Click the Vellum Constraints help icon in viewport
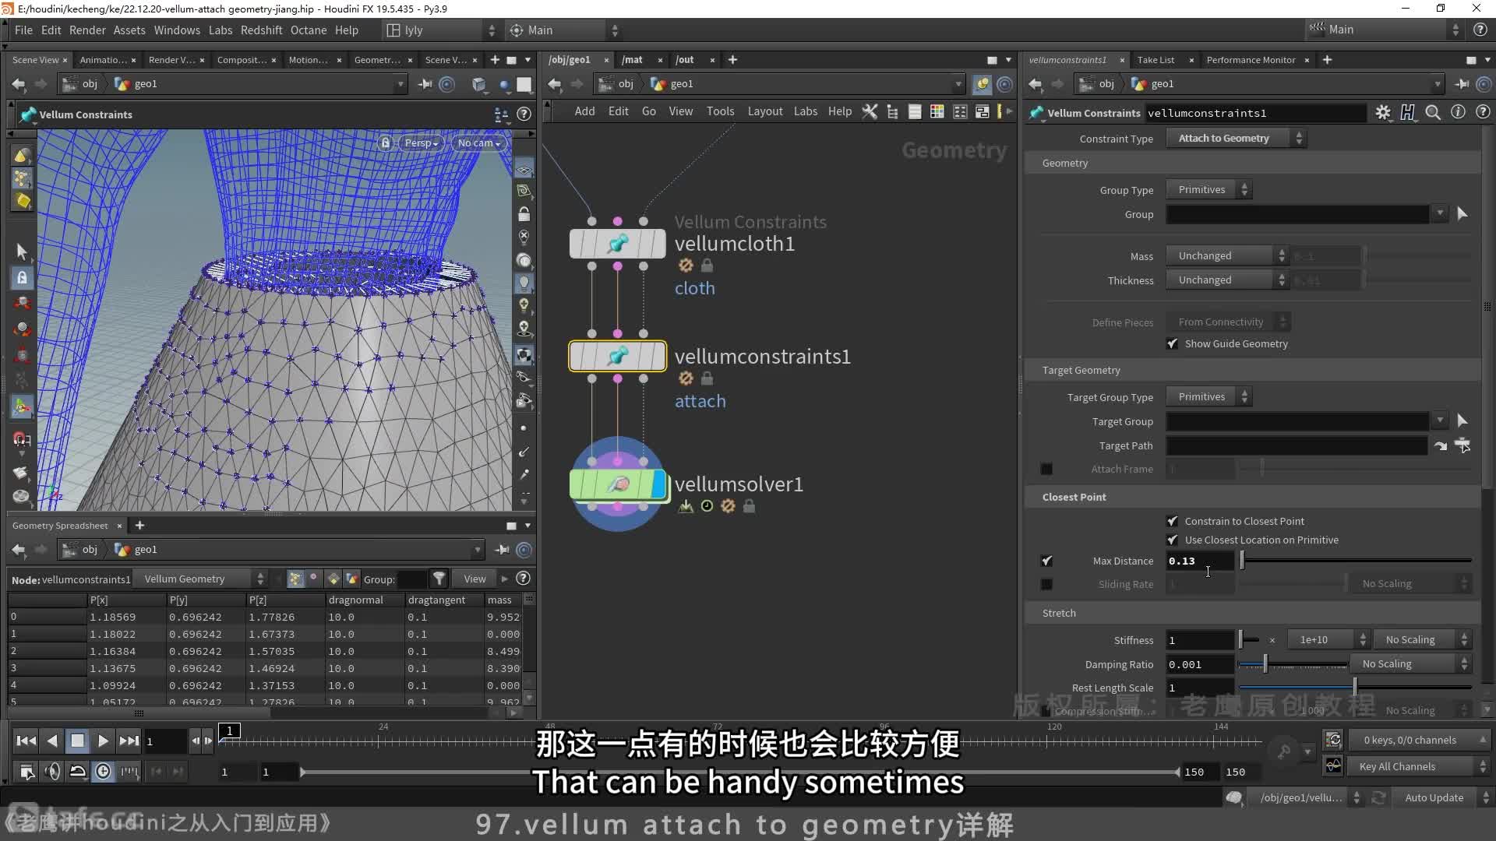This screenshot has height=841, width=1496. 524,114
